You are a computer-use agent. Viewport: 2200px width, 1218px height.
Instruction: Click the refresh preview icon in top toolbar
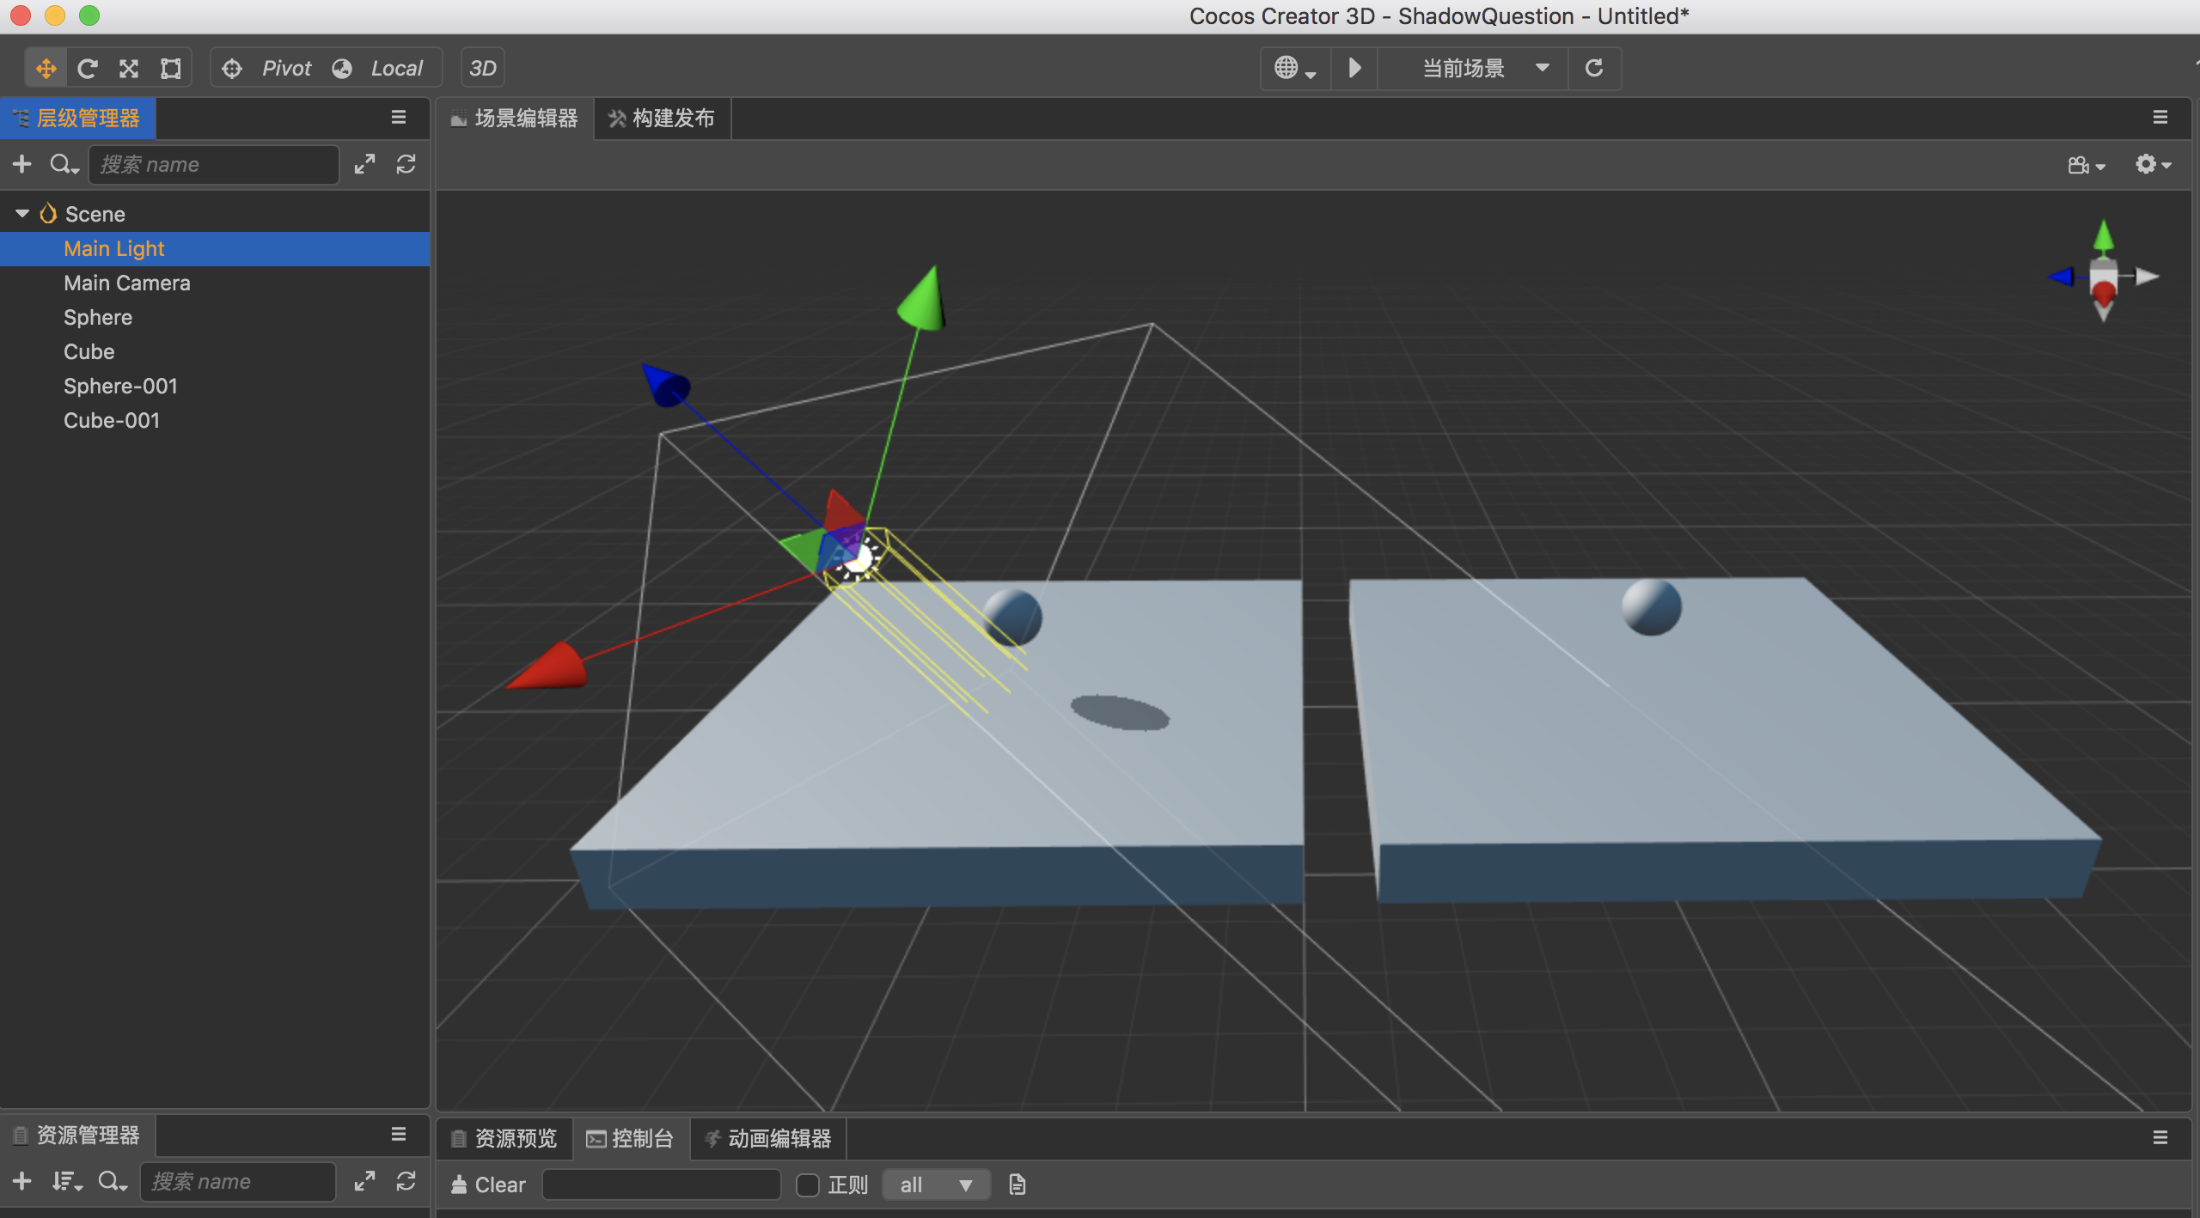[1593, 68]
